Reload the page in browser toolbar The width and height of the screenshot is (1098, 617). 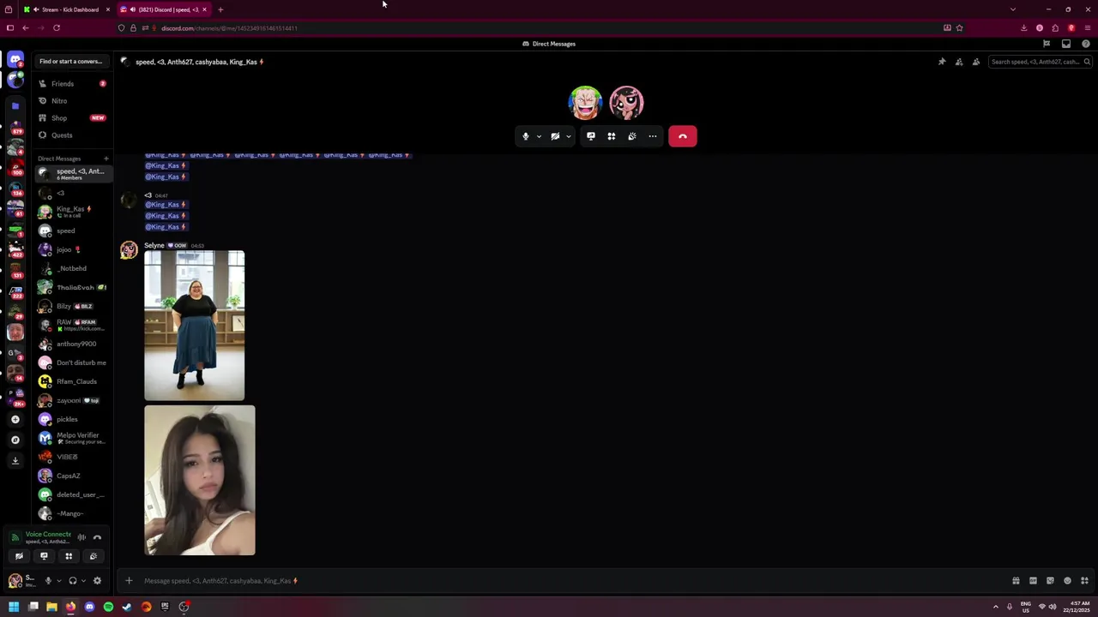click(x=57, y=28)
